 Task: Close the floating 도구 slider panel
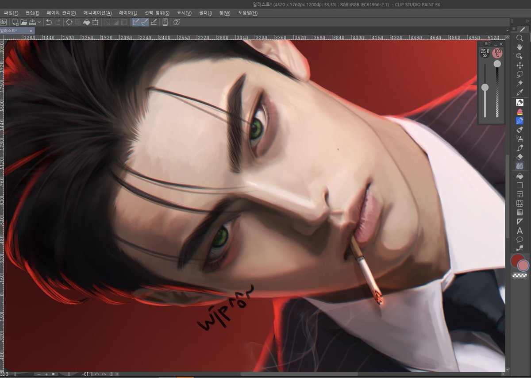(501, 44)
